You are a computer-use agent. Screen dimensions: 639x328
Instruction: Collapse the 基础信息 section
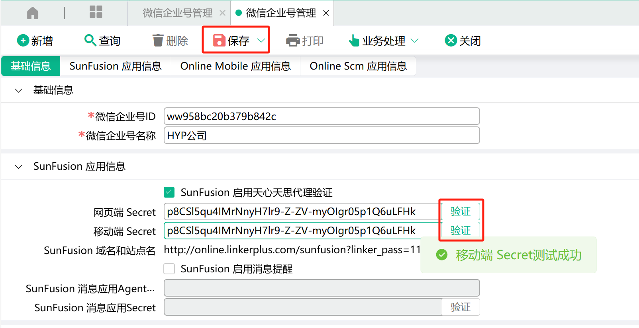pos(18,90)
